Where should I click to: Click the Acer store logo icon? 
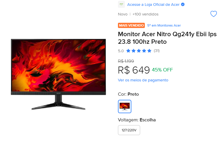(x=121, y=4)
